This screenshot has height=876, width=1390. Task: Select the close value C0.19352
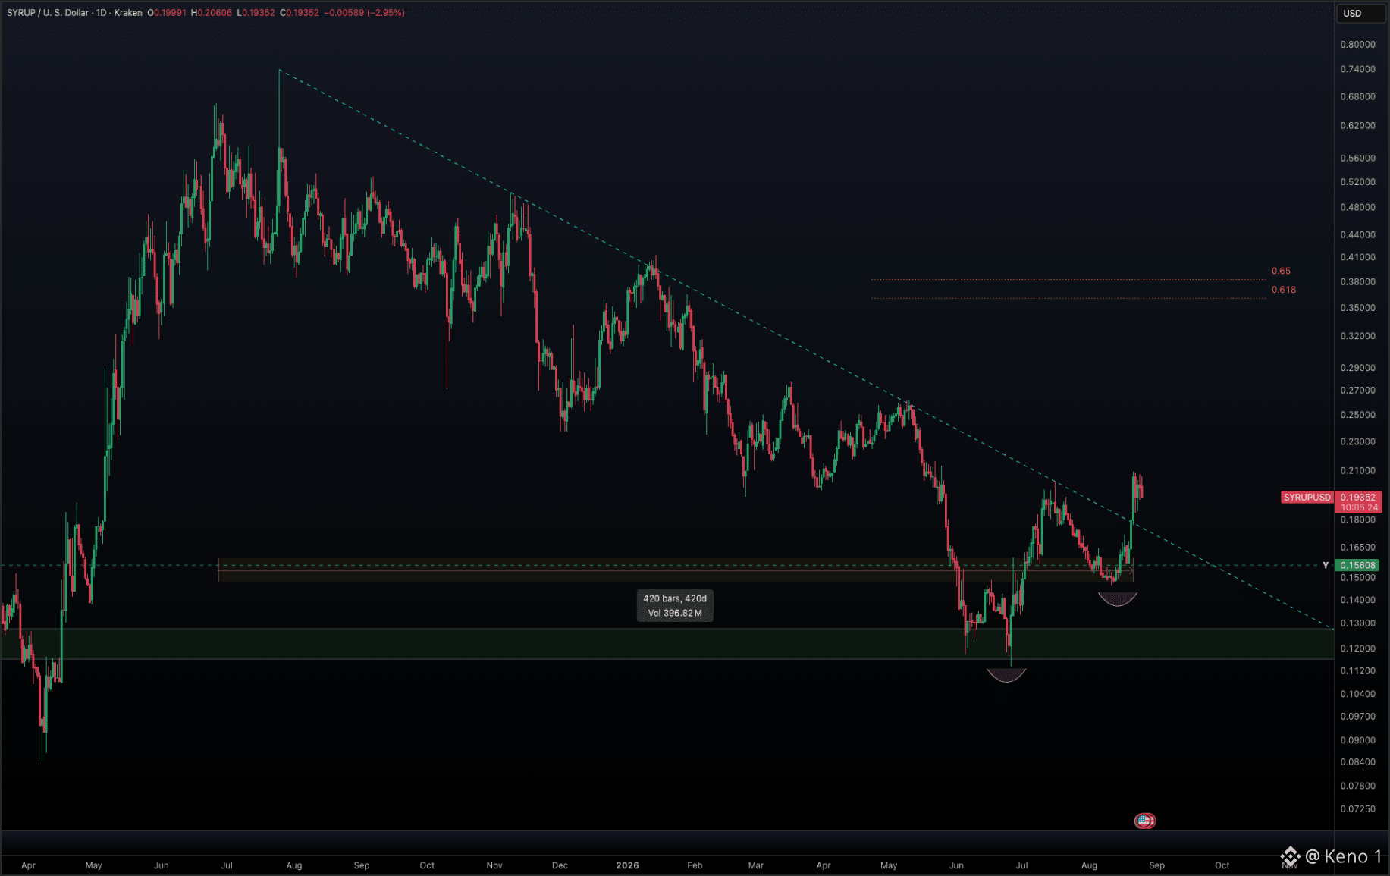click(300, 13)
